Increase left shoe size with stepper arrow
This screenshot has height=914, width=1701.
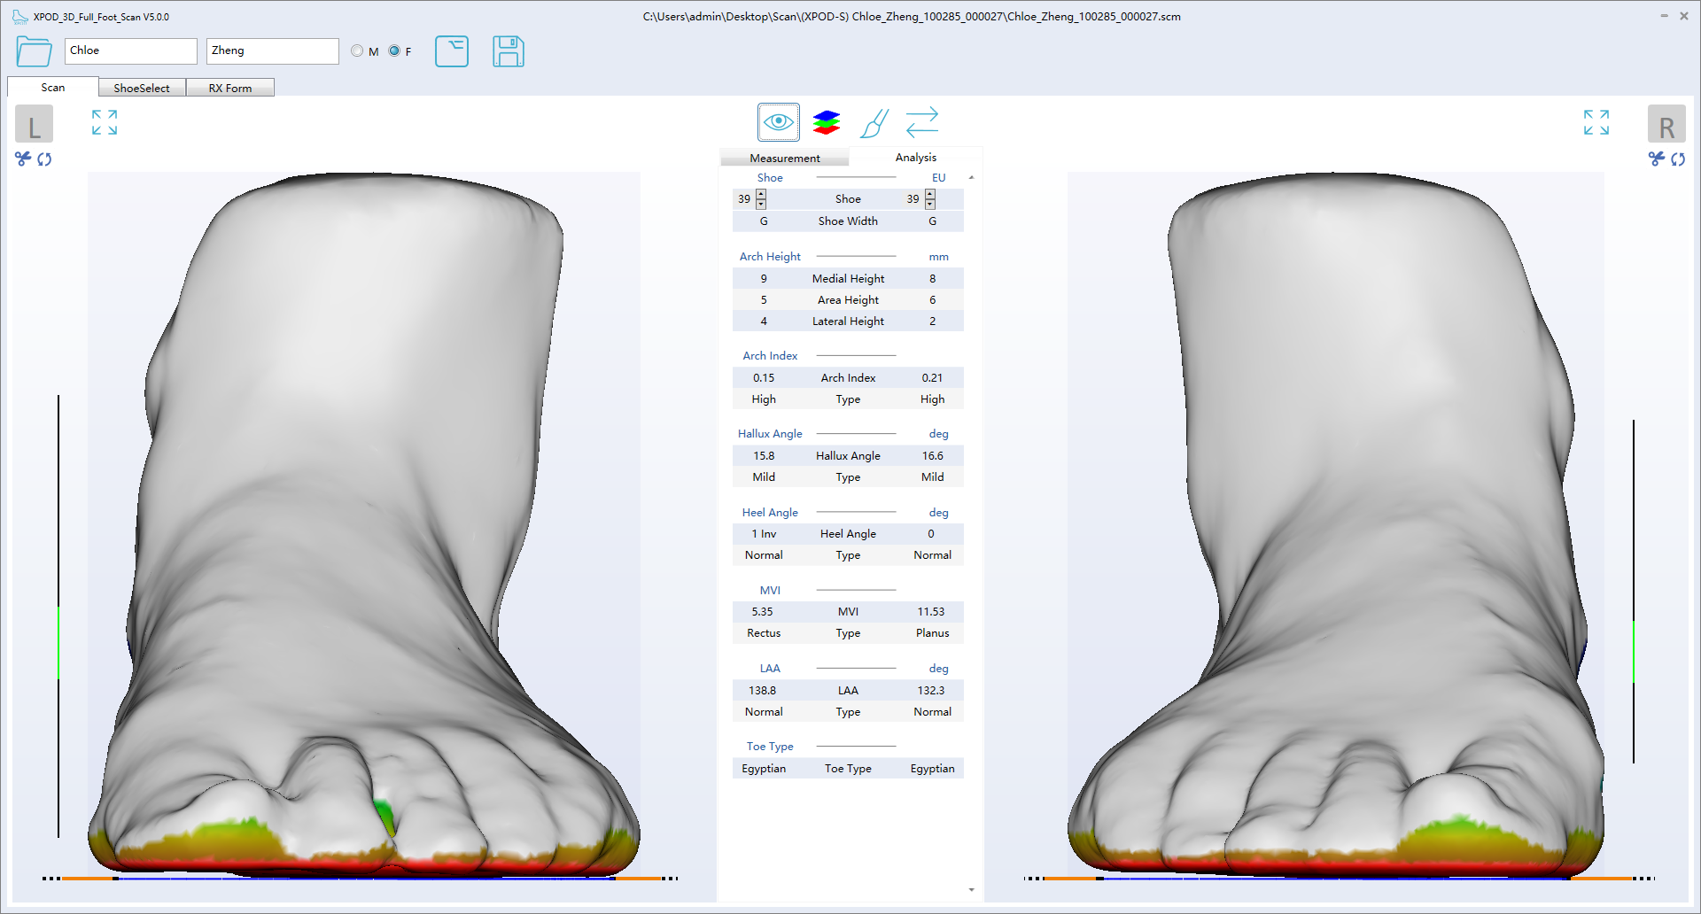(x=761, y=195)
